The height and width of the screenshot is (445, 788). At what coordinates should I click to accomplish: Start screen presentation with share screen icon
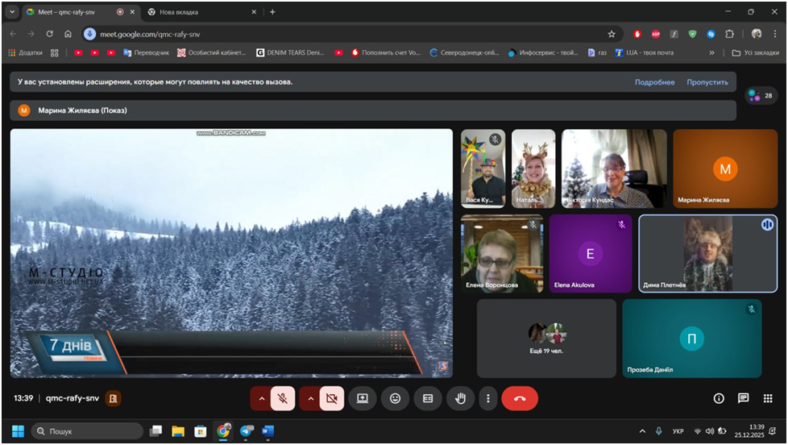[363, 398]
